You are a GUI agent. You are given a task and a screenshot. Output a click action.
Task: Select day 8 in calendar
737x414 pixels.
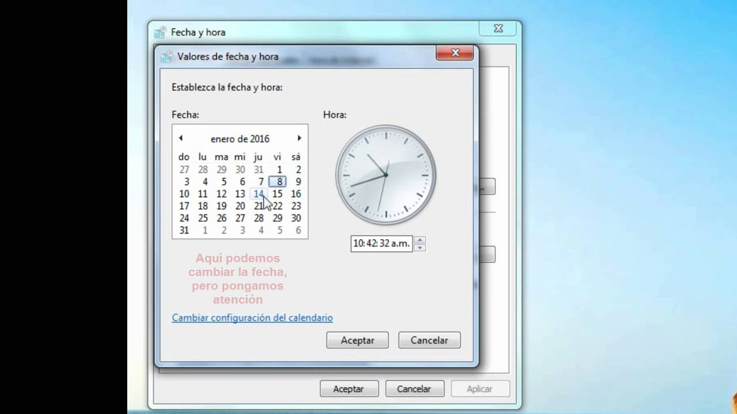pos(279,182)
